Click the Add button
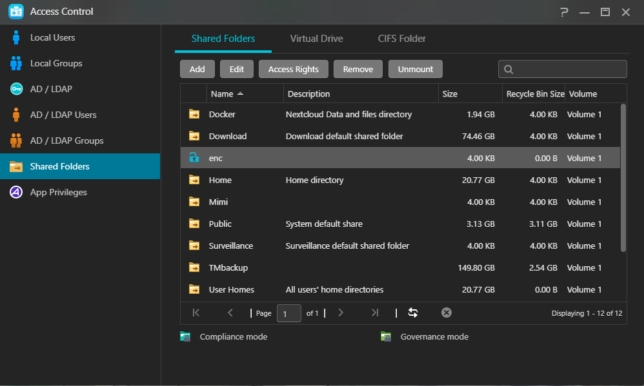This screenshot has height=386, width=644. (197, 69)
